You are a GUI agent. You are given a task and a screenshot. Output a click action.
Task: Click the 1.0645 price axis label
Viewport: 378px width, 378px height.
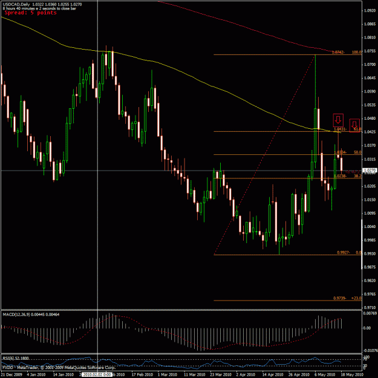point(370,78)
